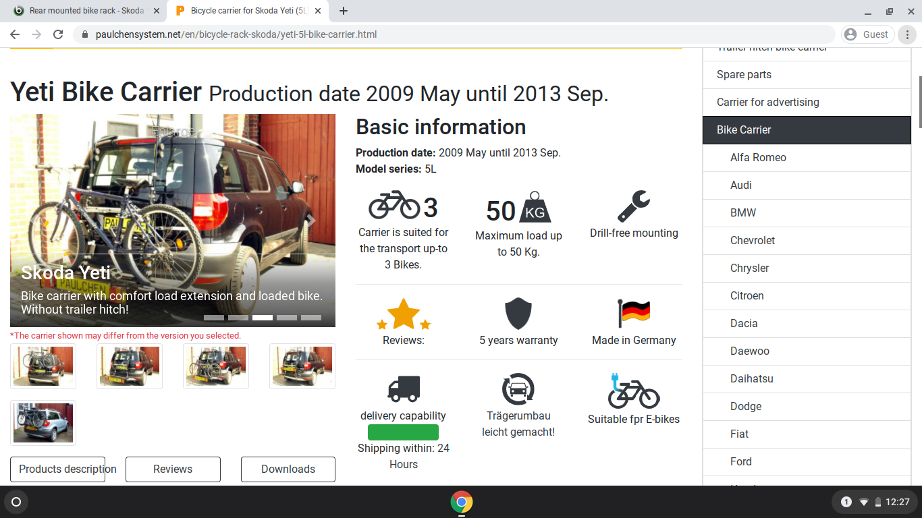Click the site lock icon in address bar

tap(85, 34)
